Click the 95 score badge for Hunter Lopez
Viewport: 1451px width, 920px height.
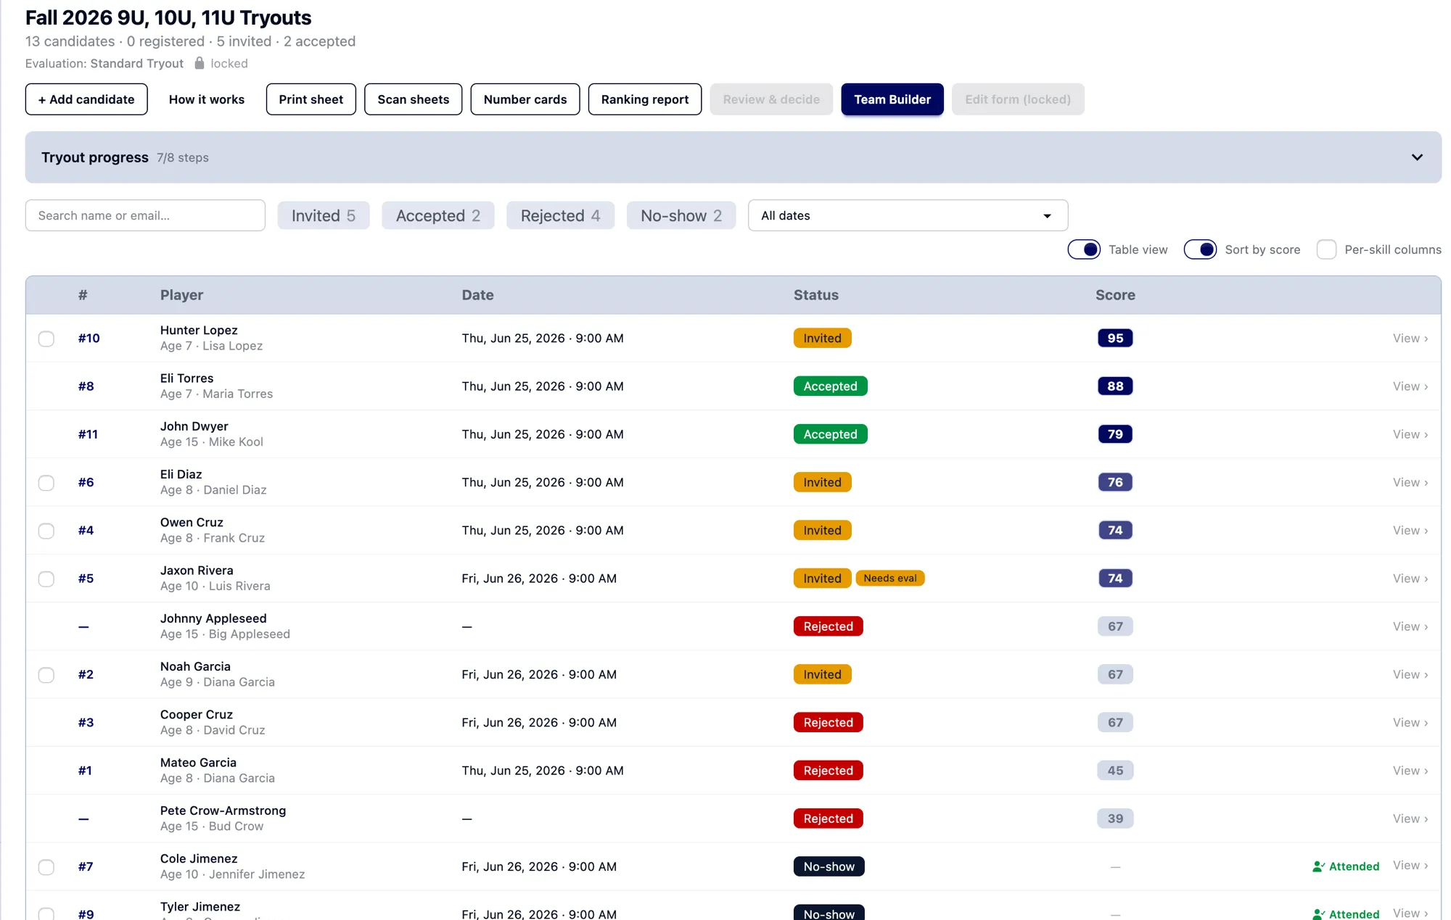pyautogui.click(x=1115, y=338)
